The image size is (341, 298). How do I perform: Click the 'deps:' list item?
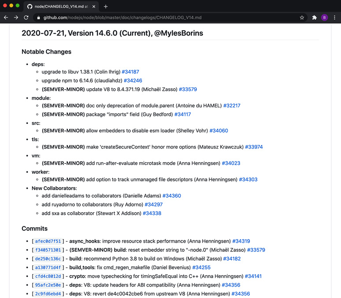[38, 64]
